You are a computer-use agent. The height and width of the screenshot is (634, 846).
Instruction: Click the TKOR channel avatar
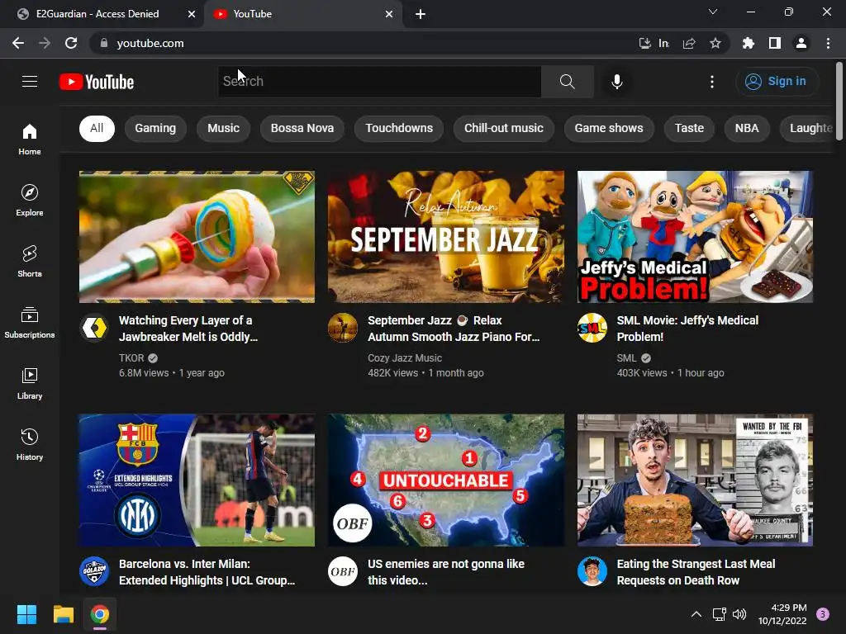(94, 328)
